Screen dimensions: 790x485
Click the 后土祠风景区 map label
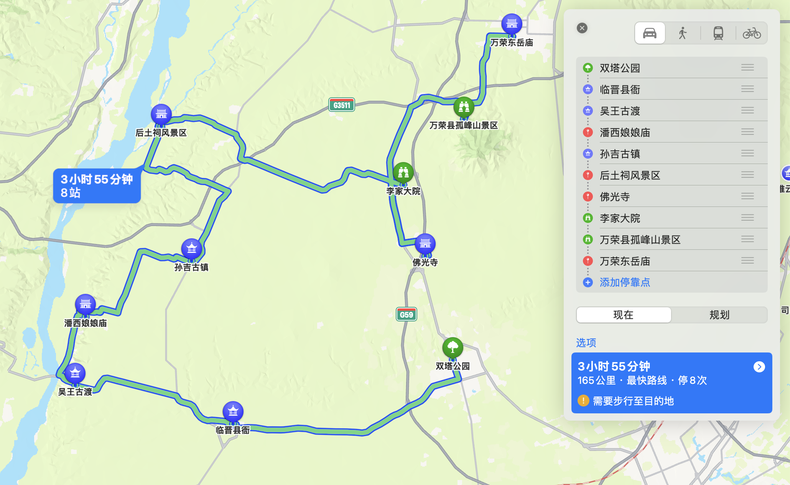coord(161,133)
